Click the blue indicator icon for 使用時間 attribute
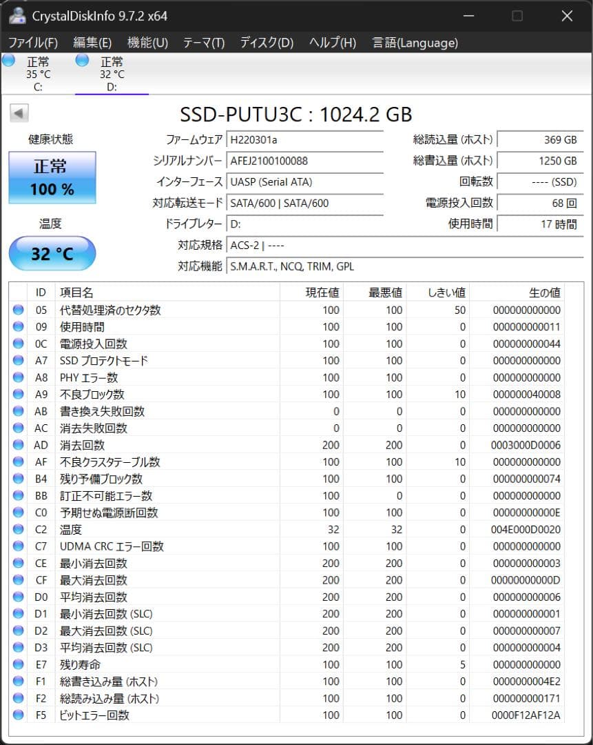 coord(17,327)
